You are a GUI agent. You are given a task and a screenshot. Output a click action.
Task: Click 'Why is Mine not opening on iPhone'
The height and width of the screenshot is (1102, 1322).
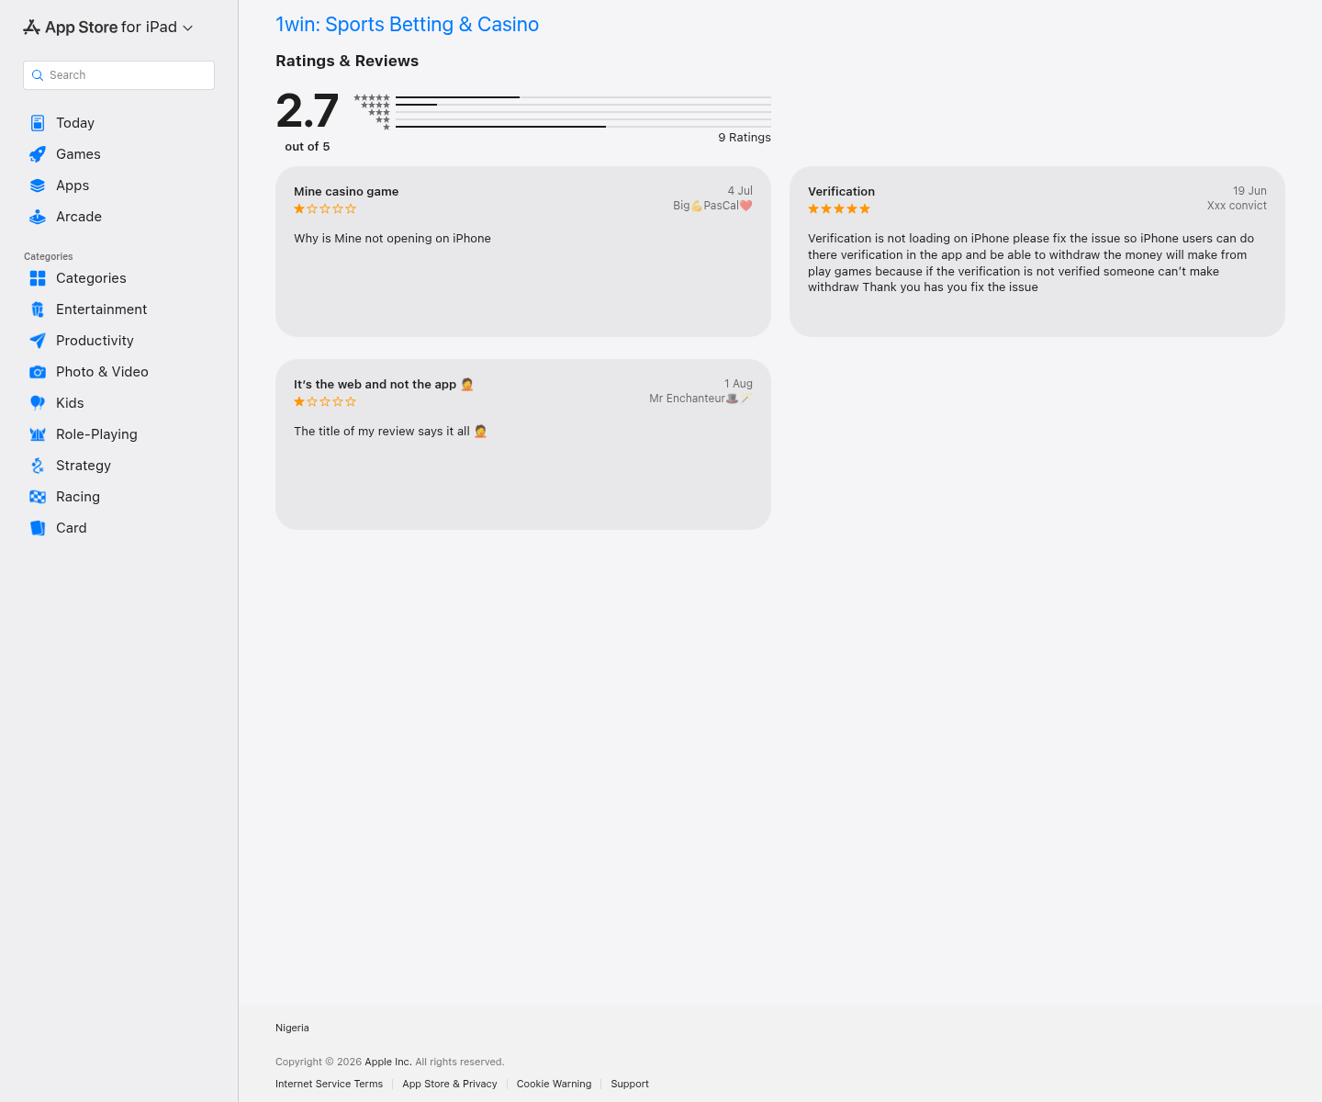392,239
